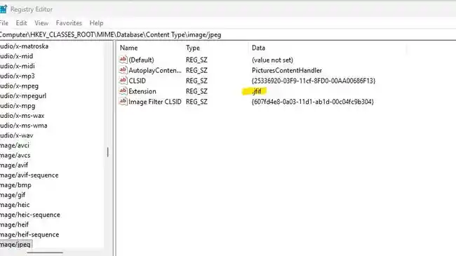Select the CLSID value string icon
The width and height of the screenshot is (456, 256).
[x=123, y=81]
